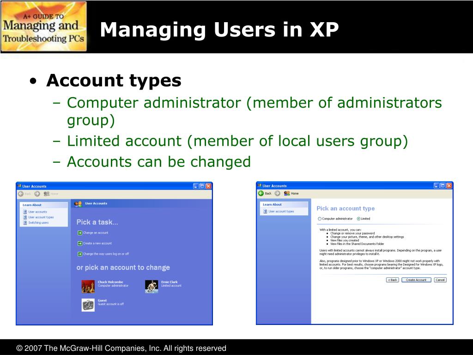
Task: Click Back arrow in right User Accounts window
Action: 261,193
